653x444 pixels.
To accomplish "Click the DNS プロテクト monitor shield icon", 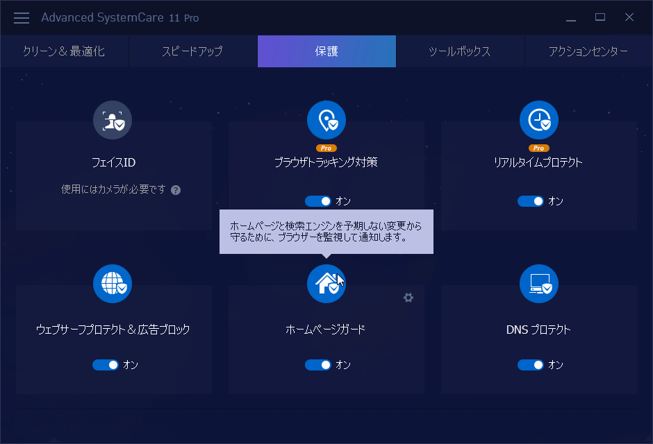I will 539,284.
